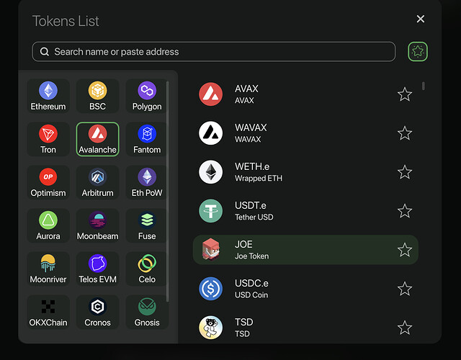
Task: Star the JOE token
Action: click(x=405, y=250)
